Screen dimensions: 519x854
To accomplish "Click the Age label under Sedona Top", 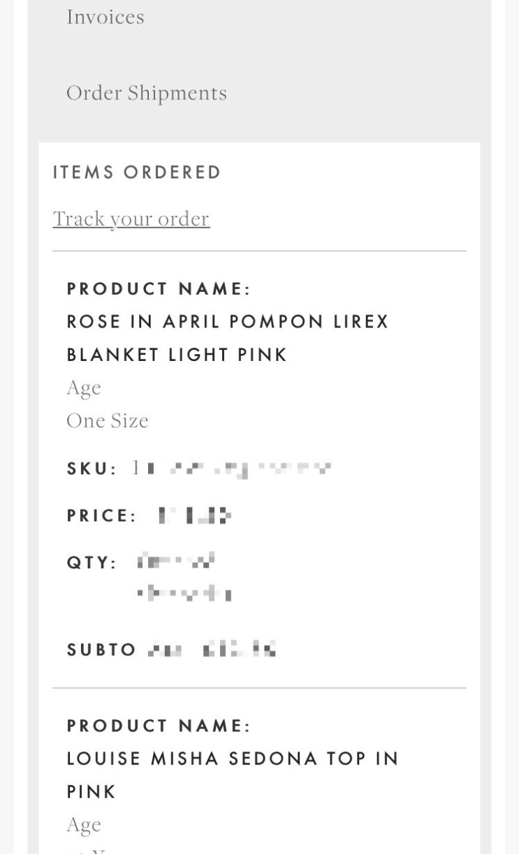I will (84, 825).
